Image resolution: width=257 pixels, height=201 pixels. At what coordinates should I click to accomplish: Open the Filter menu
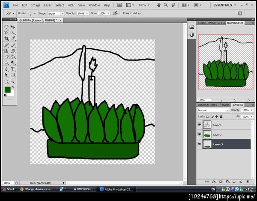click(x=70, y=5)
